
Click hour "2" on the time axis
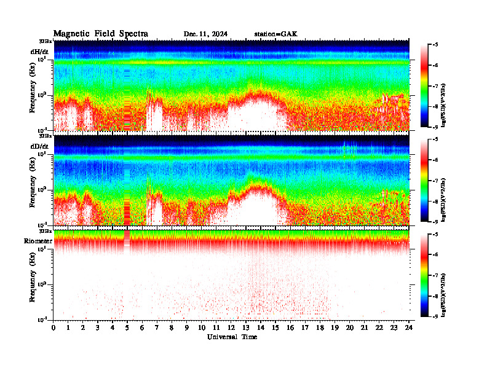(x=82, y=327)
